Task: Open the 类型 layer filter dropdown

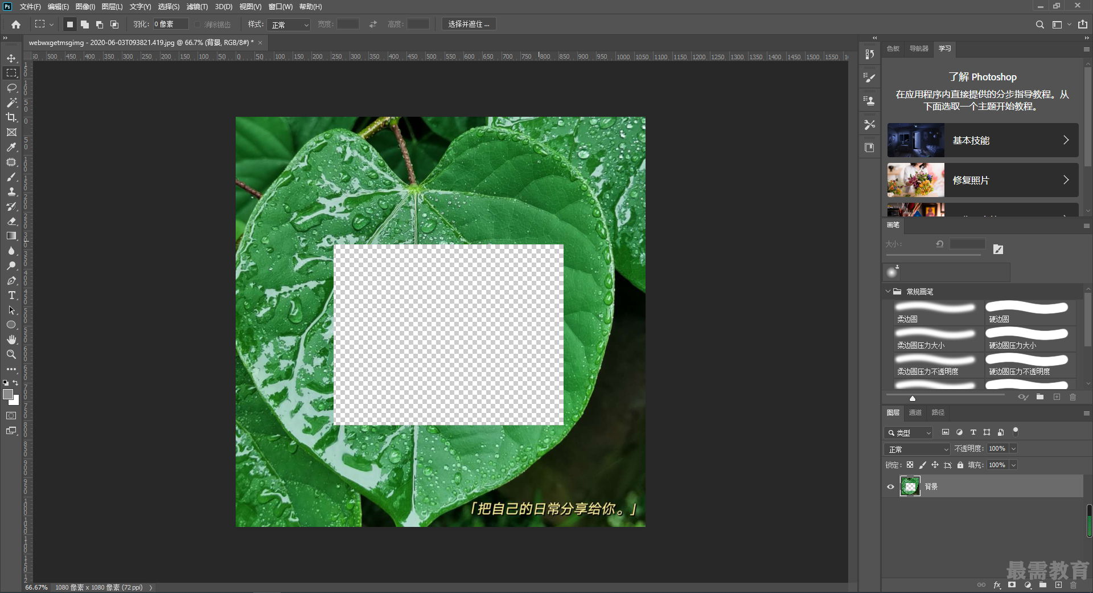Action: [x=909, y=432]
